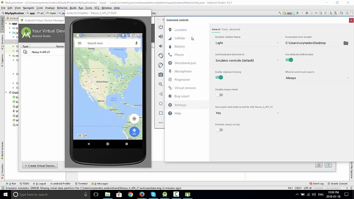The height and width of the screenshot is (199, 354).
Task: Run the app with green play icon
Action: click(298, 13)
